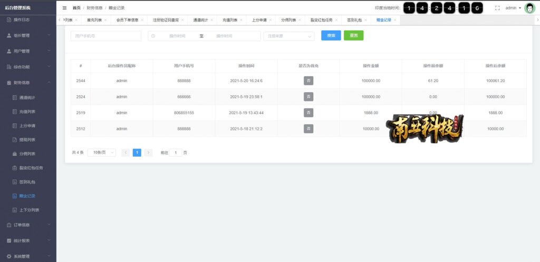Switch to the 首充列表 tab
Image resolution: width=540 pixels, height=262 pixels.
[94, 21]
